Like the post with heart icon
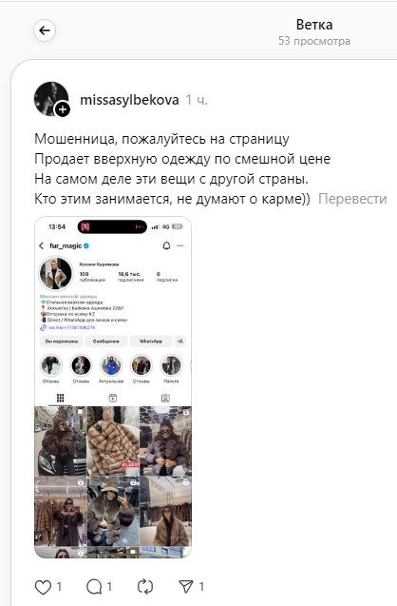Image resolution: width=397 pixels, height=606 pixels. click(43, 587)
